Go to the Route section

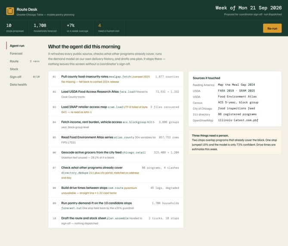23,61
